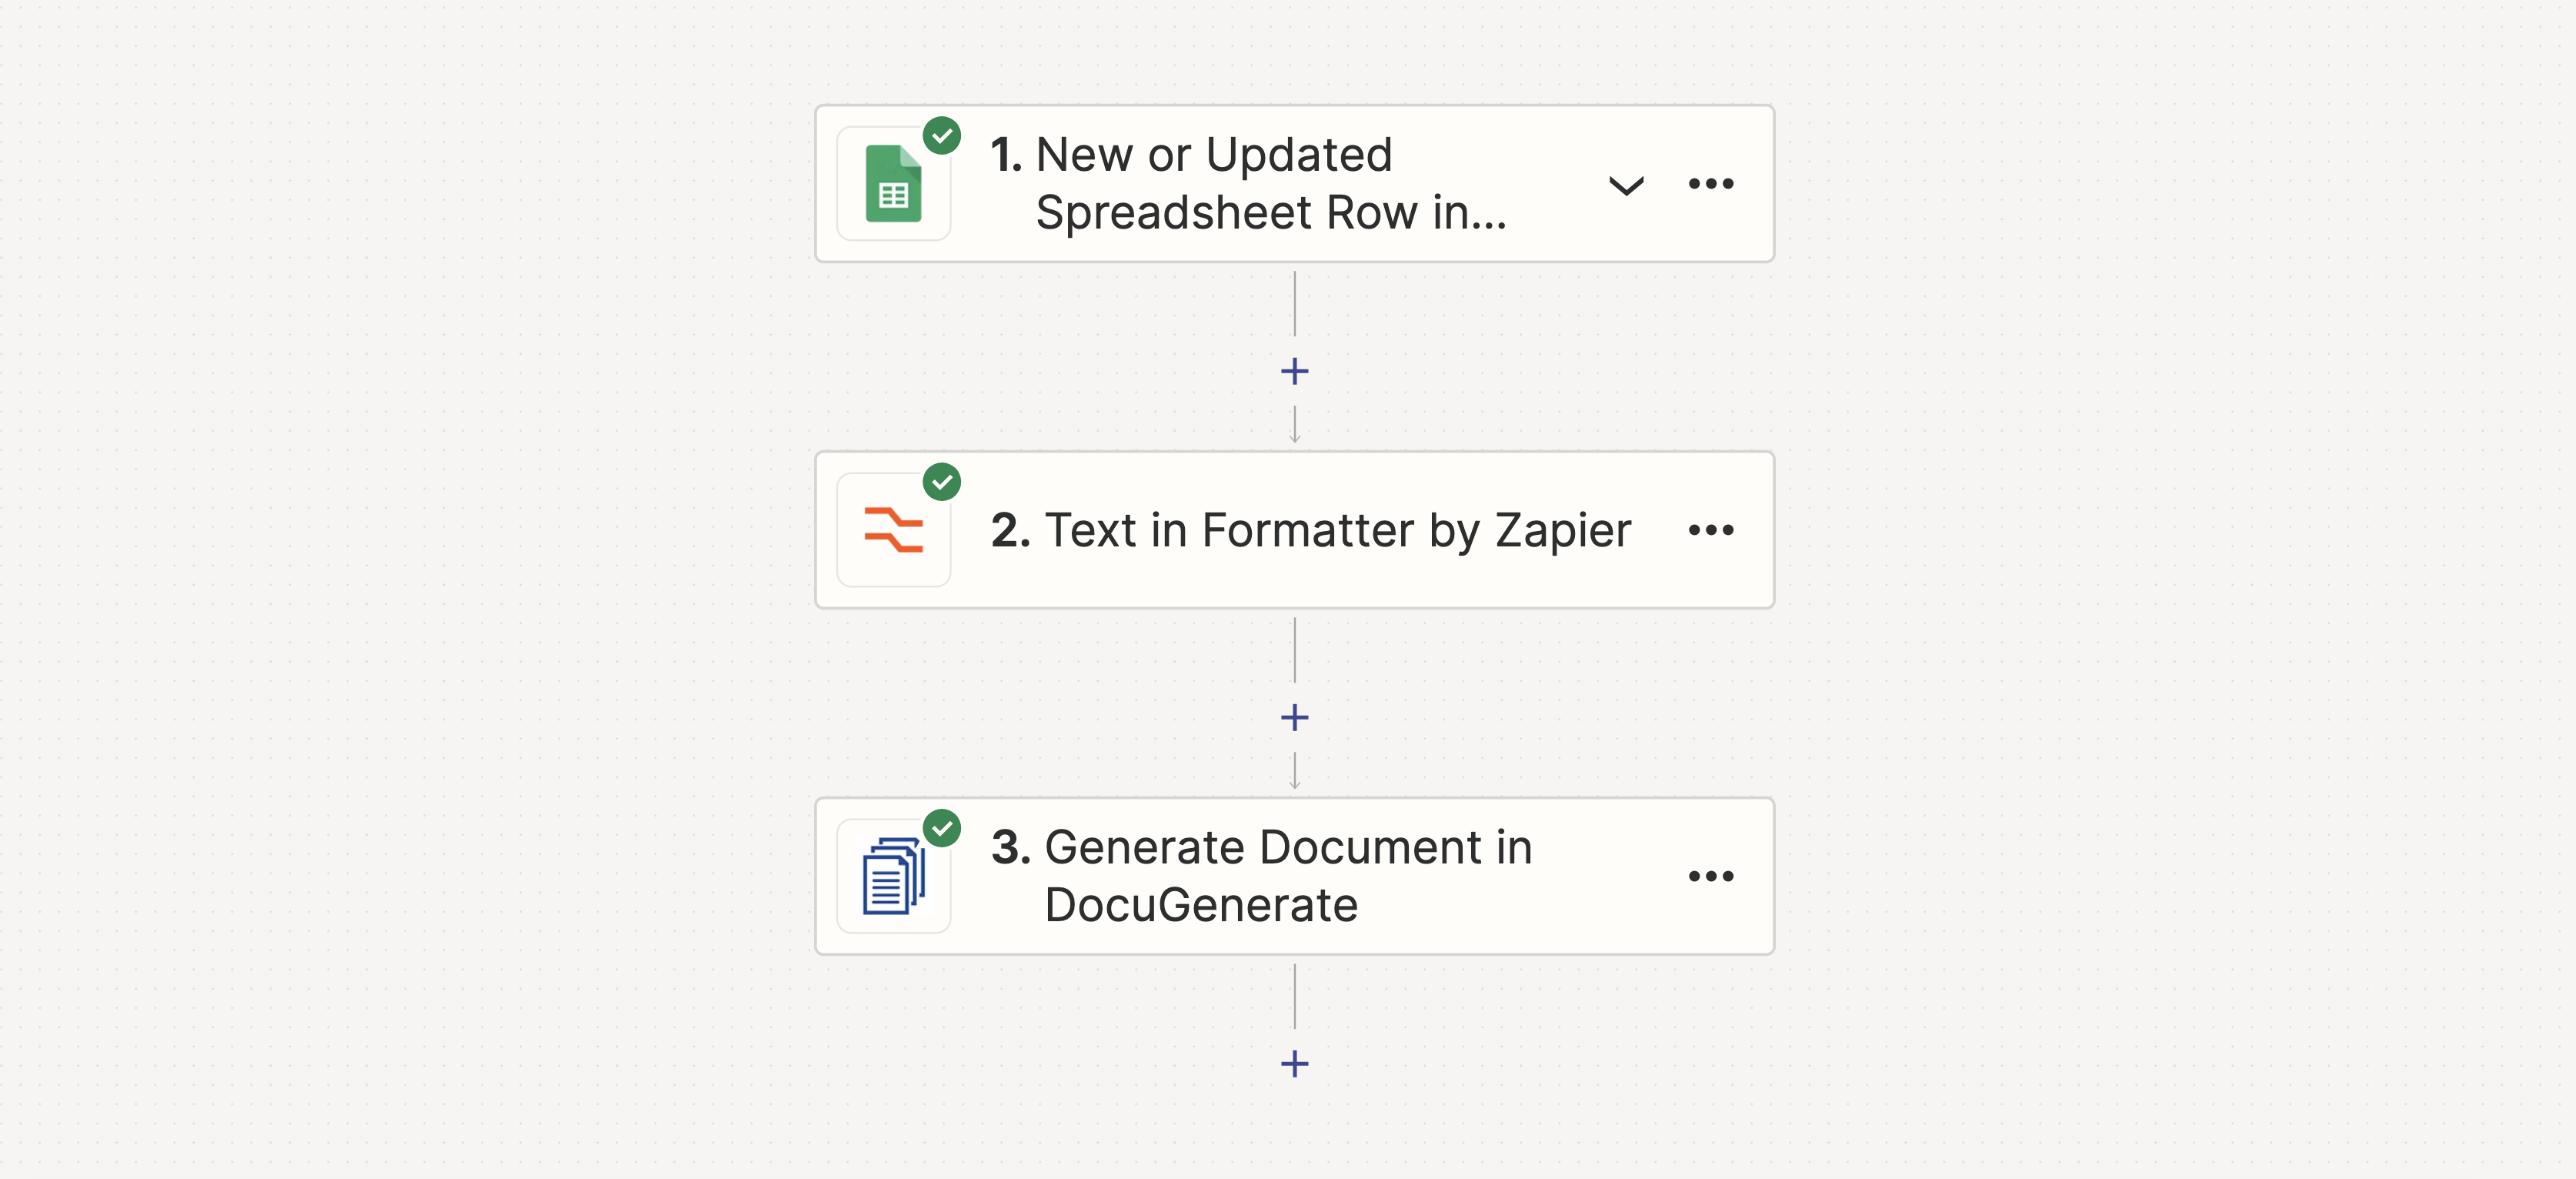The width and height of the screenshot is (2576, 1179).
Task: Add a step after Generate Document
Action: click(x=1294, y=1064)
